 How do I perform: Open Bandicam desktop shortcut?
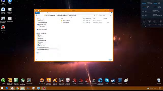[3, 28]
